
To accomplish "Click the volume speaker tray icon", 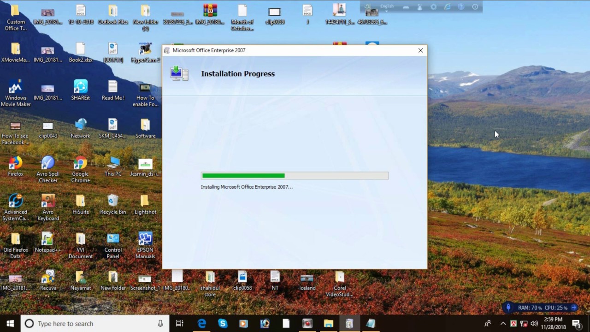I will tap(534, 324).
